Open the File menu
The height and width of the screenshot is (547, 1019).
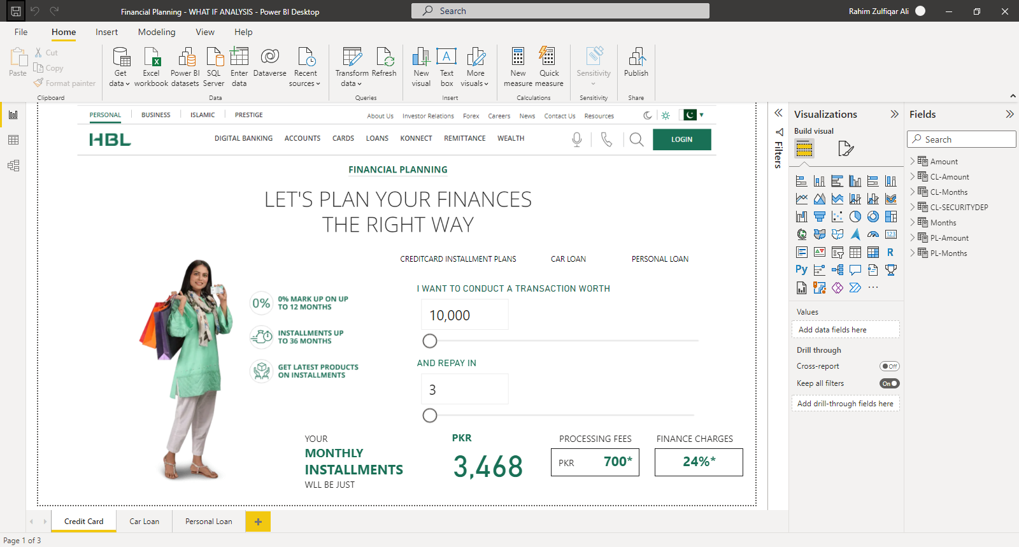pyautogui.click(x=21, y=32)
